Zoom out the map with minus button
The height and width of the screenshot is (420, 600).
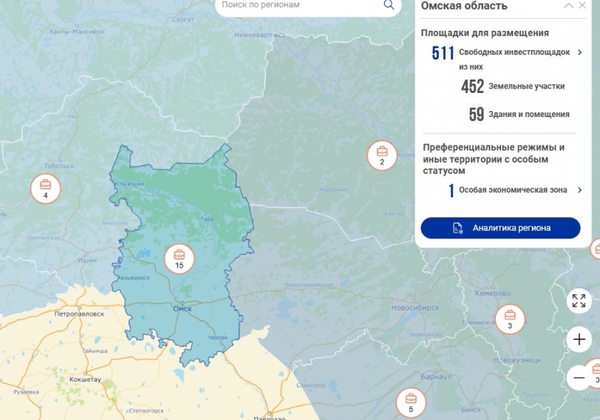[x=579, y=377]
